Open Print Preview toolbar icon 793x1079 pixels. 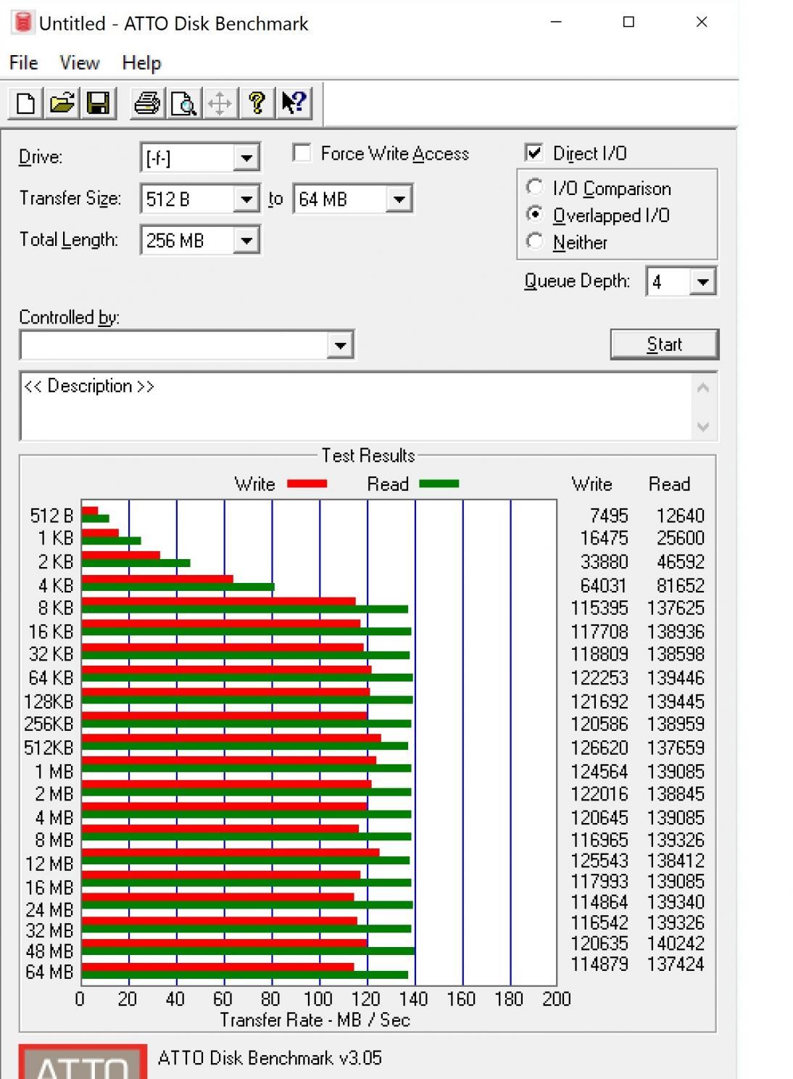point(183,104)
